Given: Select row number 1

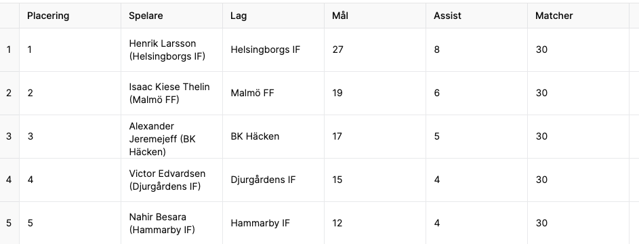Looking at the screenshot, I should (x=9, y=49).
